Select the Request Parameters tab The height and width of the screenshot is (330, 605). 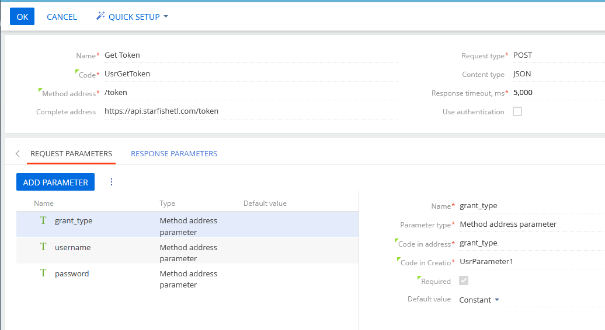(71, 154)
